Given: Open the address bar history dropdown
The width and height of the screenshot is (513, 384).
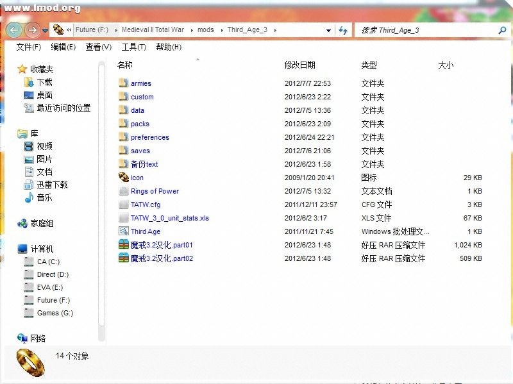Looking at the screenshot, I should coord(328,30).
